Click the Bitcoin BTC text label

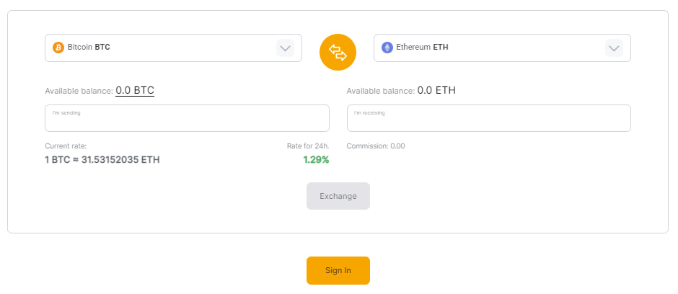tap(89, 48)
